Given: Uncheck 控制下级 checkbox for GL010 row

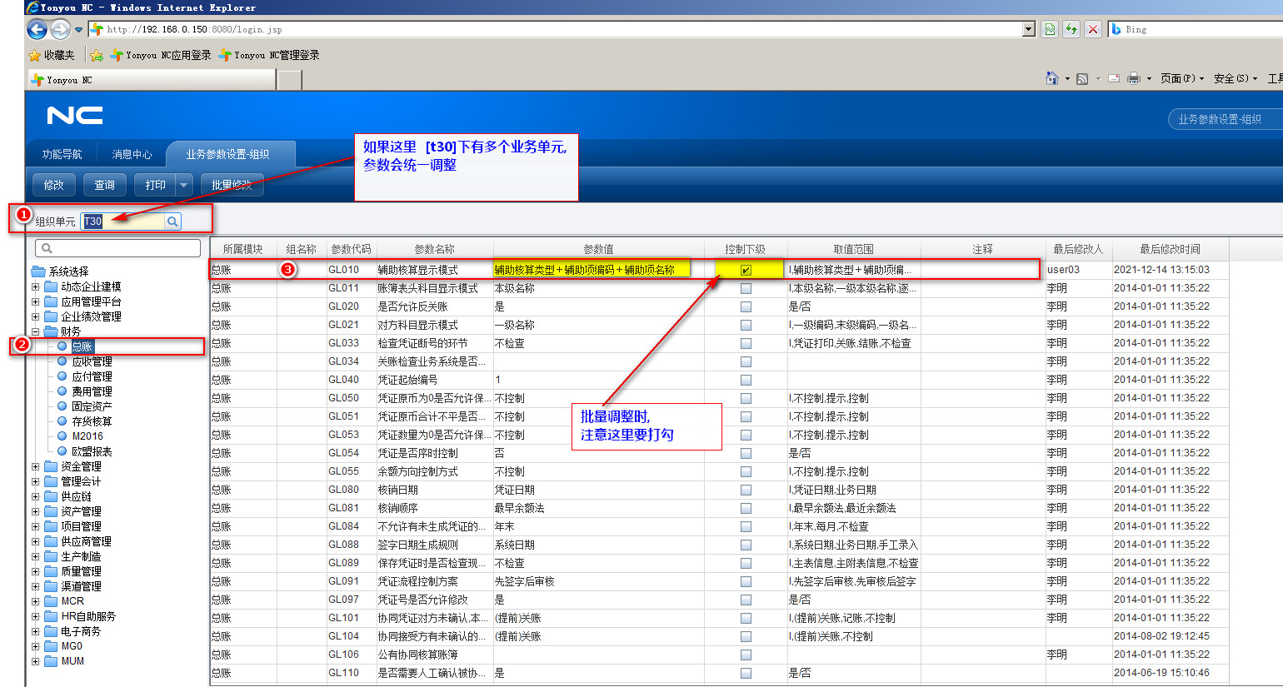Looking at the screenshot, I should tap(746, 270).
